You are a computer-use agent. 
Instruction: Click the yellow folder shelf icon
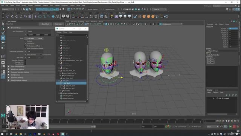[112, 16]
